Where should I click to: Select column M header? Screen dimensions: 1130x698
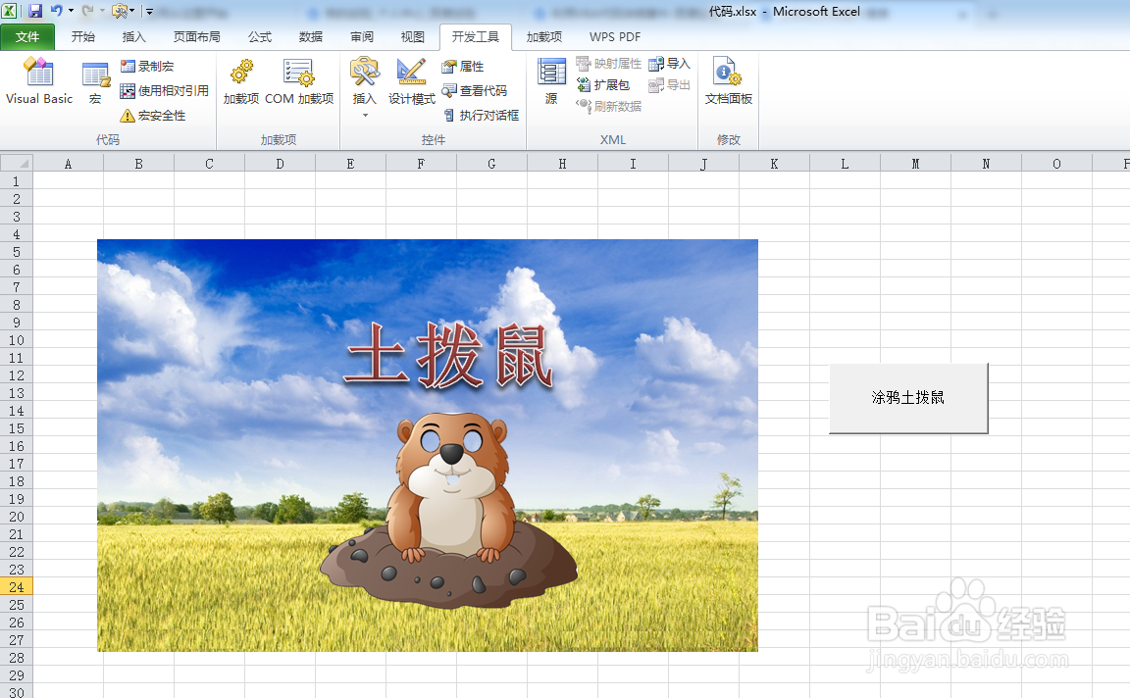coord(915,164)
